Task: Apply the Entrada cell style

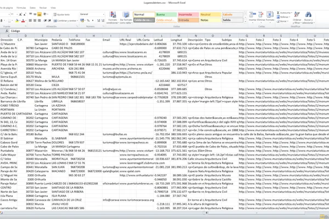Action: point(189,20)
